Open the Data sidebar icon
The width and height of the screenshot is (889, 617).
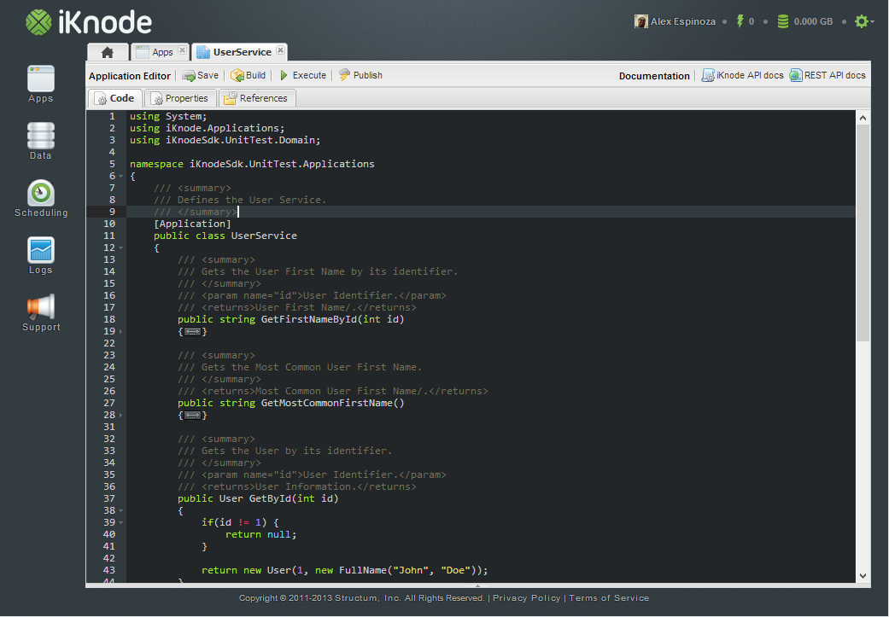pos(41,136)
